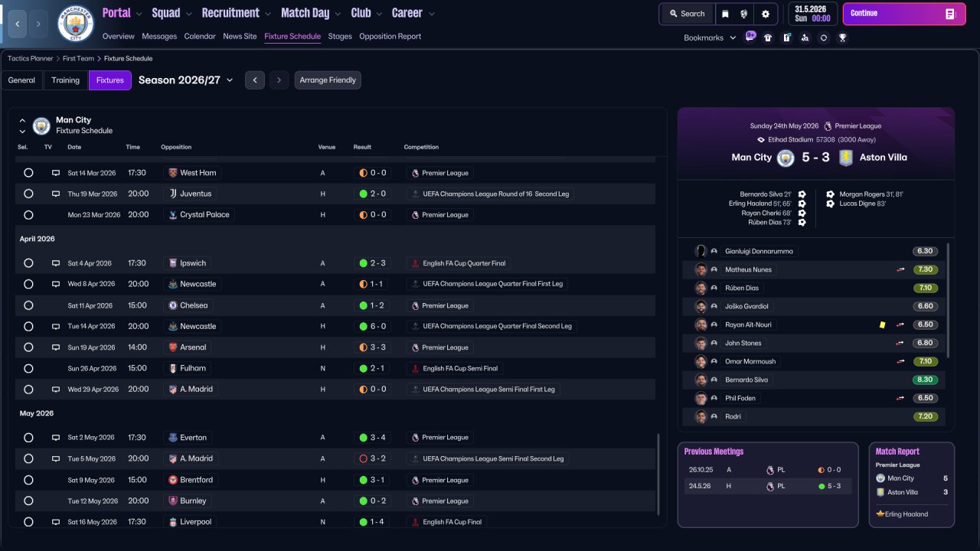Switch to the Calendar tab
The image size is (980, 551).
[200, 36]
